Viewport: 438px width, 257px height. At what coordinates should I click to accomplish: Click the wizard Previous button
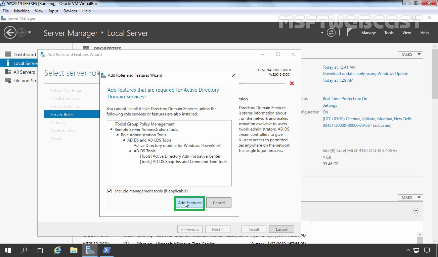click(190, 230)
